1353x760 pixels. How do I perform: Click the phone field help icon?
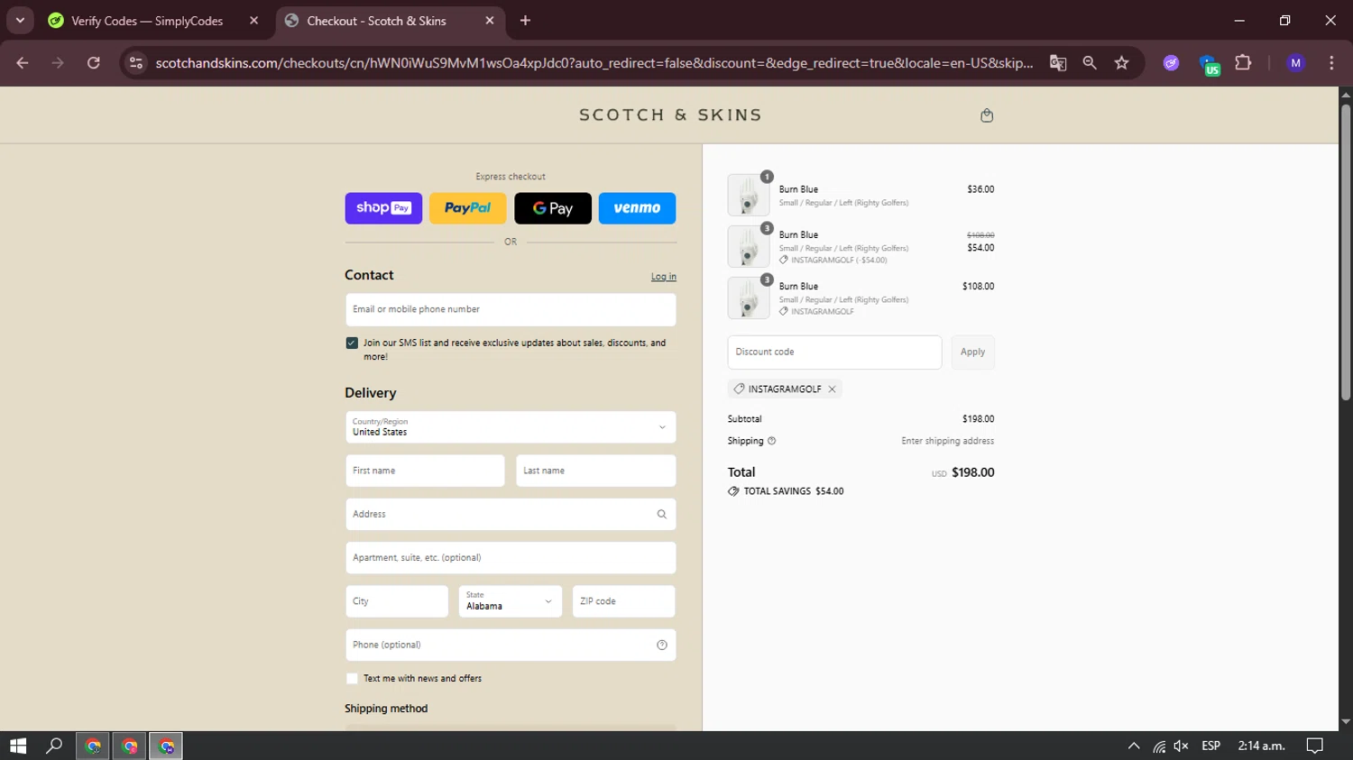coord(661,646)
